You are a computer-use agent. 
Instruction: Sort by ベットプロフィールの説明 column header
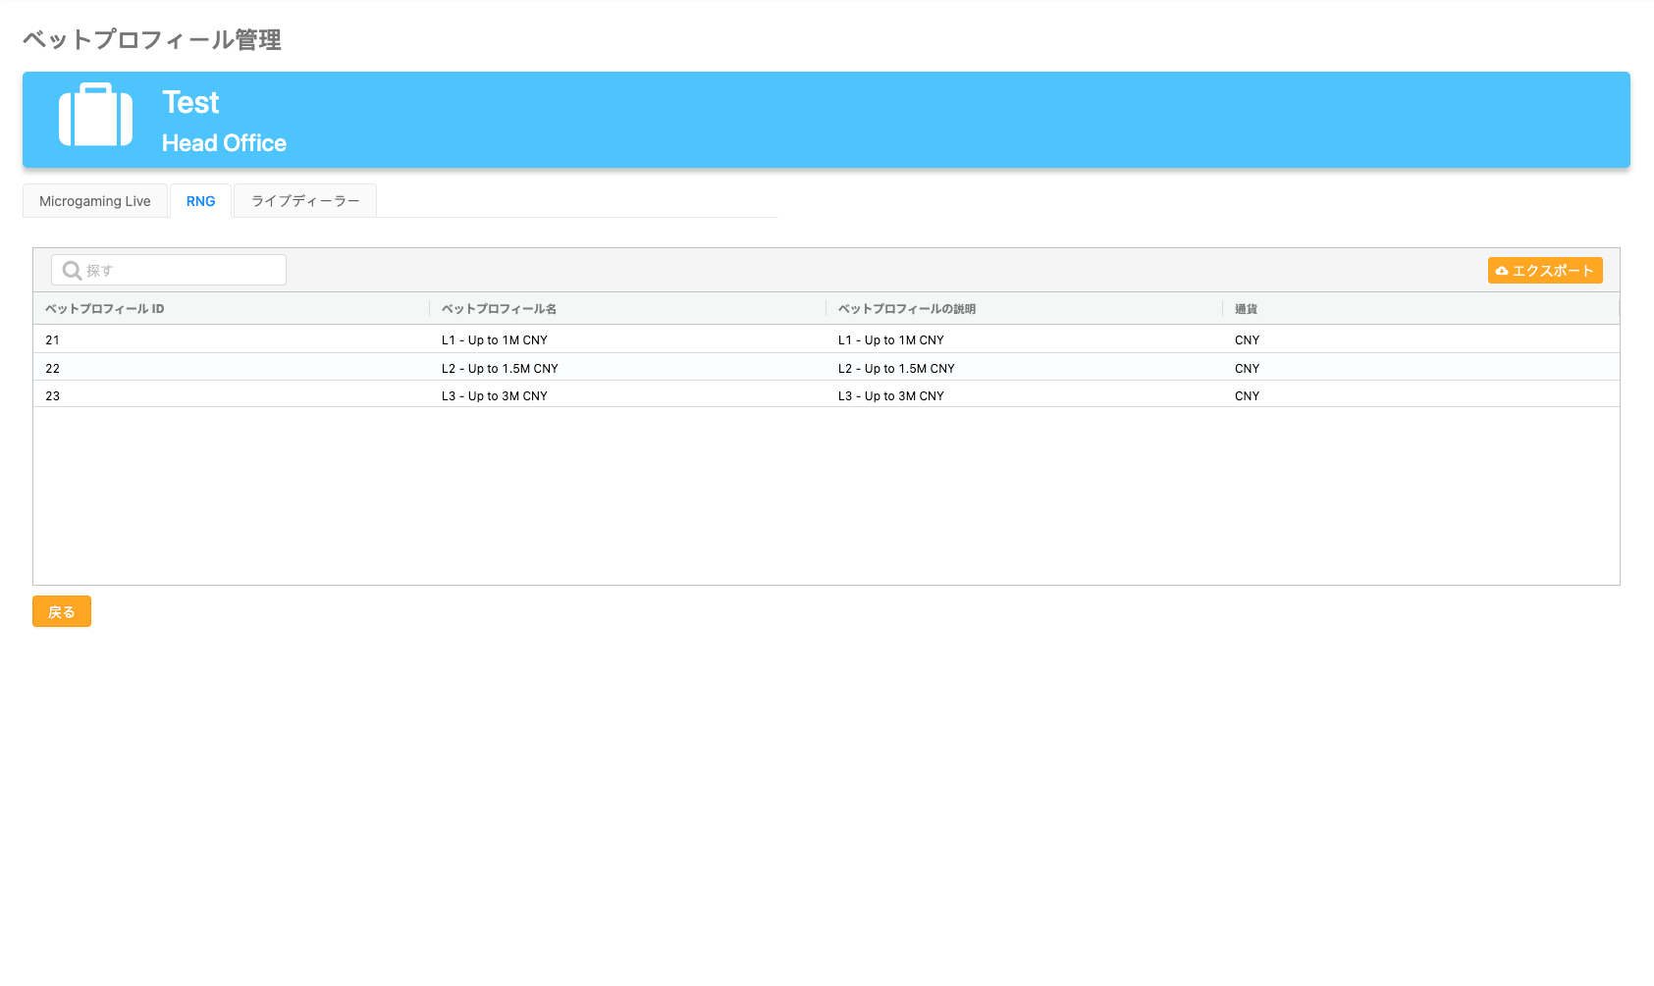coord(906,309)
